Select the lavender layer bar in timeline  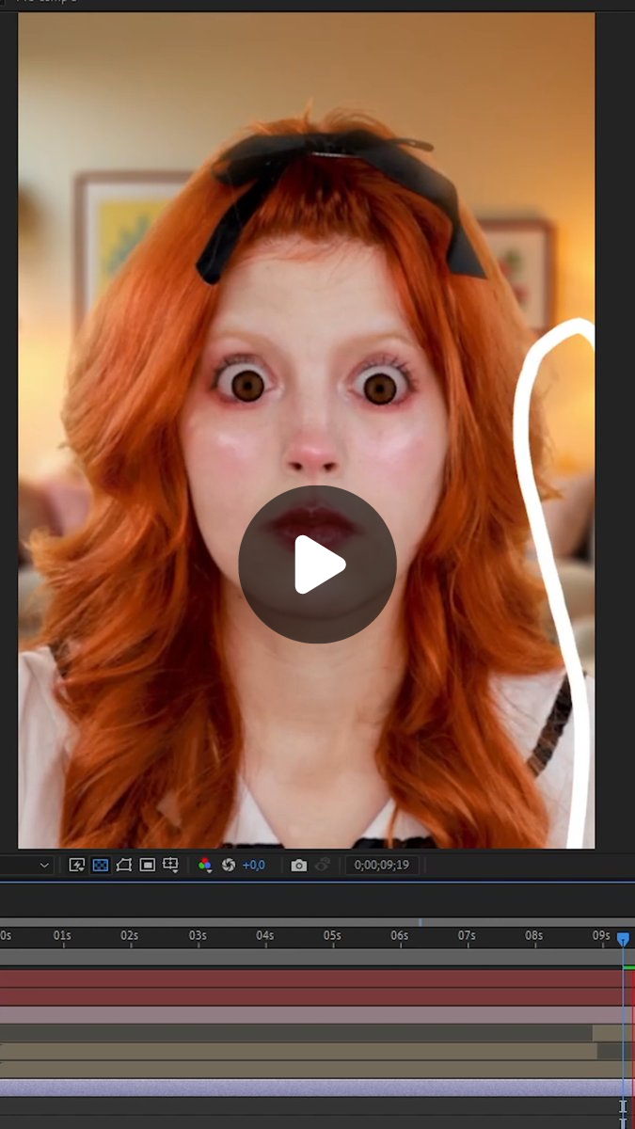[x=317, y=1088]
